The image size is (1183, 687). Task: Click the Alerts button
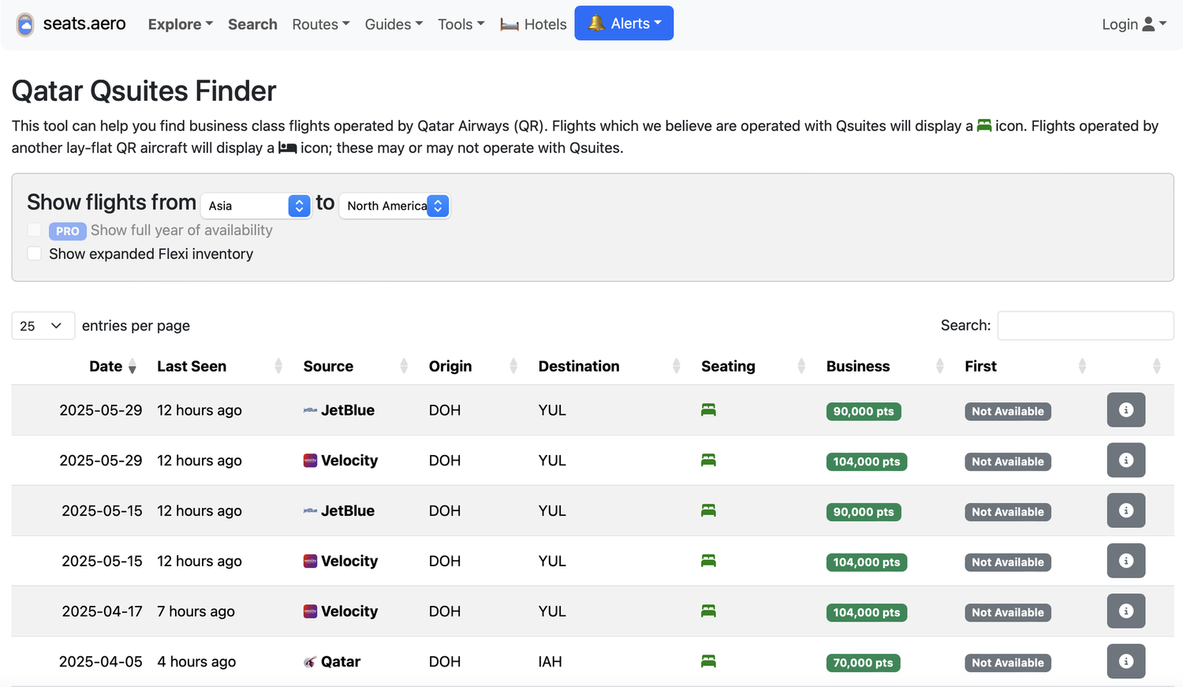624,24
